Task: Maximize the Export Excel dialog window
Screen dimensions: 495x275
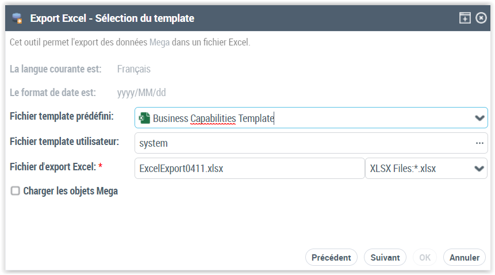Action: (465, 18)
